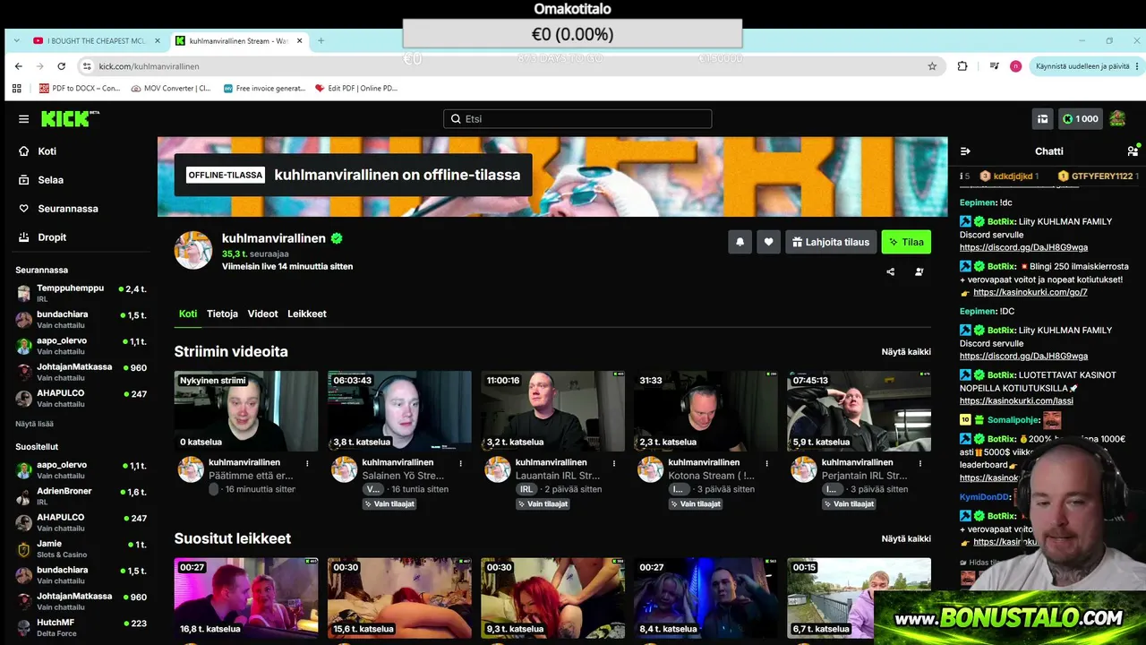
Task: Click the add-user icon beside the share icon
Action: (x=919, y=271)
